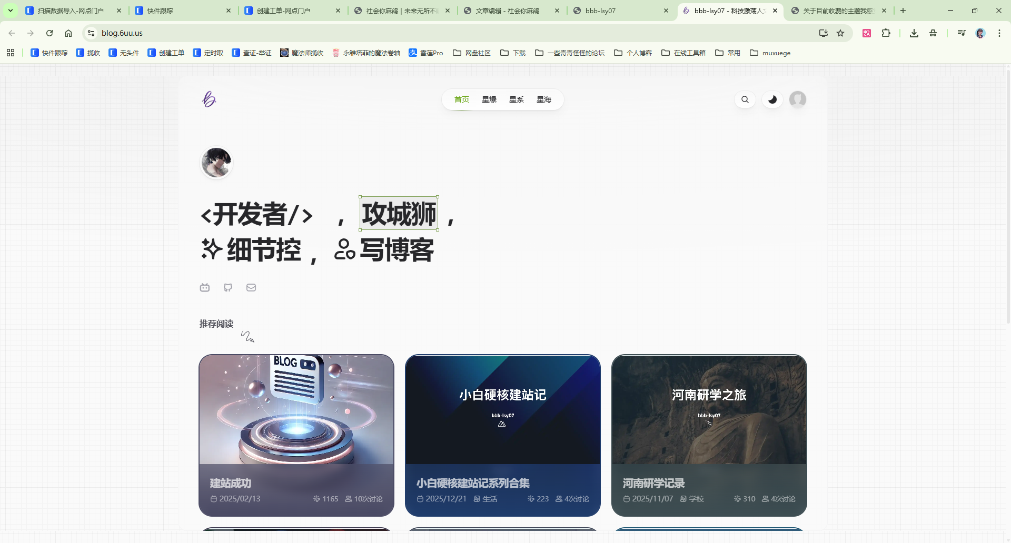Click the 河南研学之旅 cover thumbnail

pyautogui.click(x=709, y=409)
